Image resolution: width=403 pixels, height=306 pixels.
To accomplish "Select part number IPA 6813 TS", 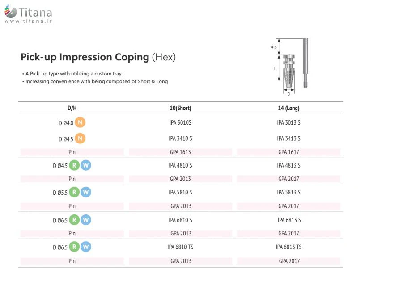I will [288, 247].
